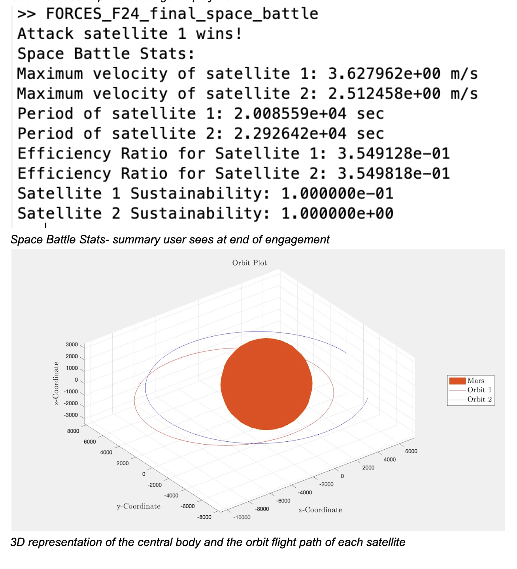Image resolution: width=517 pixels, height=569 pixels.
Task: Click the Orbit 1 legend entry
Action: 479,390
